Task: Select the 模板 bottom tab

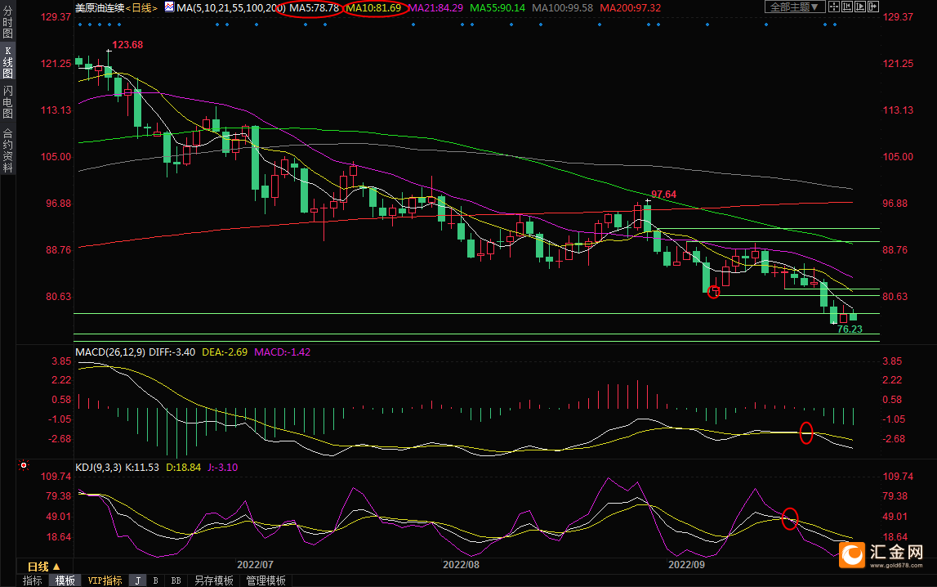Action: pyautogui.click(x=65, y=580)
